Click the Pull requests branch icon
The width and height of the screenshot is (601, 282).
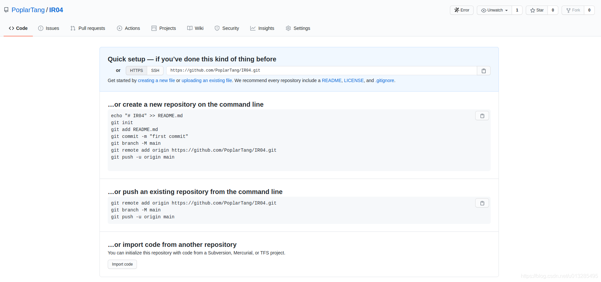click(x=73, y=28)
